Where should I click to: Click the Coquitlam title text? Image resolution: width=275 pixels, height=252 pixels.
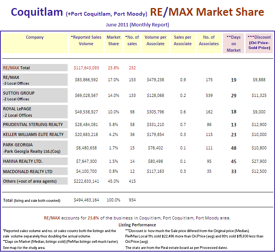37,12
